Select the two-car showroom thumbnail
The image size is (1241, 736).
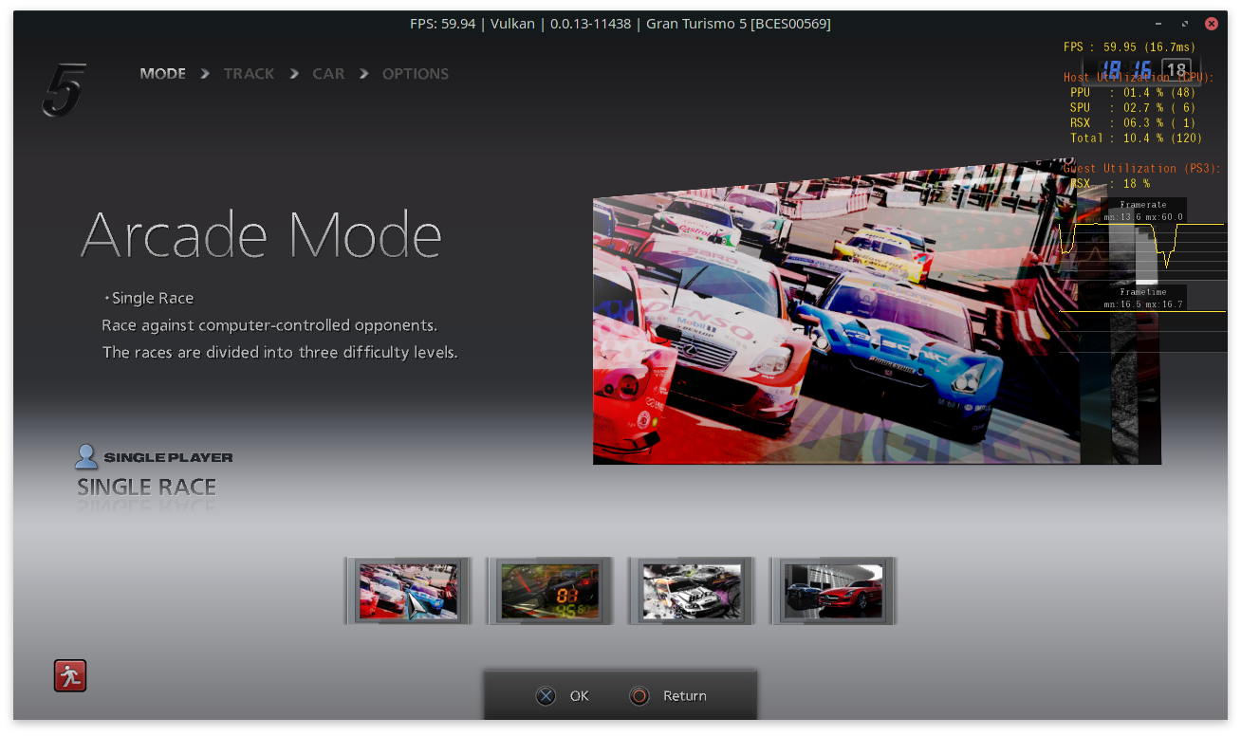click(834, 591)
